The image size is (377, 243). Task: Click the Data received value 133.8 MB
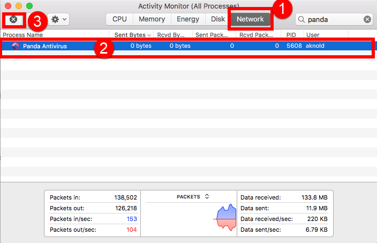(314, 197)
